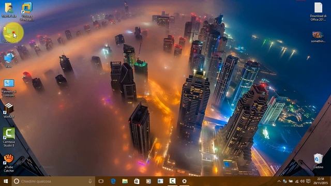Click the network connection tray icon
Viewport: 331px width, 186px height.
[285, 181]
